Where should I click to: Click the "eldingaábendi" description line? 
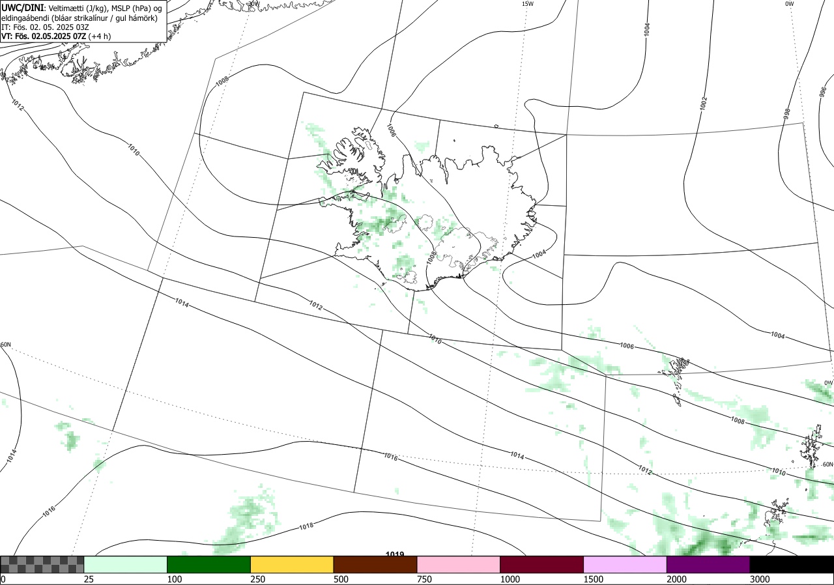pyautogui.click(x=79, y=18)
